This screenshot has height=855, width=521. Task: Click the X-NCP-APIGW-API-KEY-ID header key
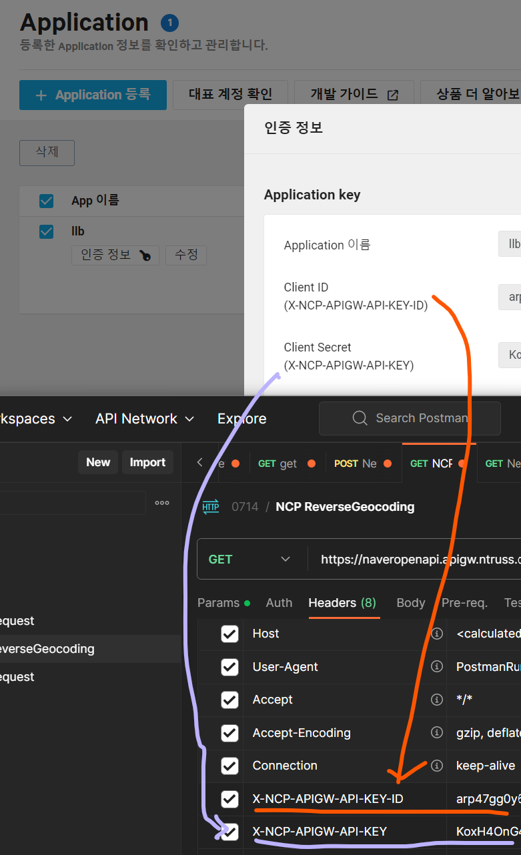pos(328,799)
